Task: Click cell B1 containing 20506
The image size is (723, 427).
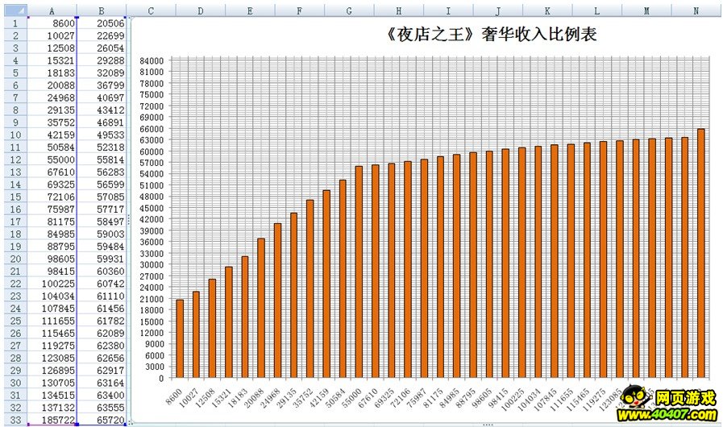Action: [102, 23]
